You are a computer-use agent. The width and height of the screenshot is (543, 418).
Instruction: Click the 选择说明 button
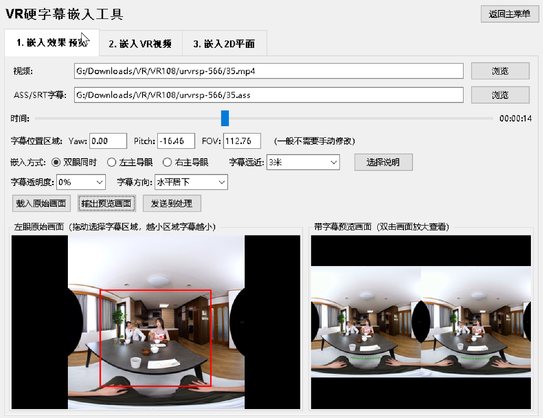[x=384, y=162]
